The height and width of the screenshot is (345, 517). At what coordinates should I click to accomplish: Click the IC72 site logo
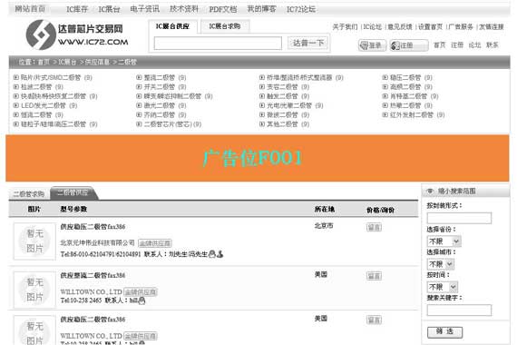point(77,34)
